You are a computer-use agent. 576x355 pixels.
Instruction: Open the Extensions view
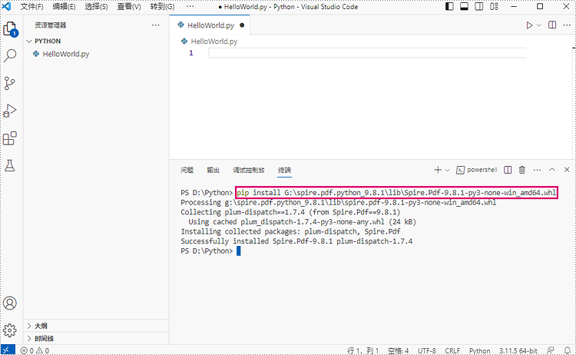point(10,138)
